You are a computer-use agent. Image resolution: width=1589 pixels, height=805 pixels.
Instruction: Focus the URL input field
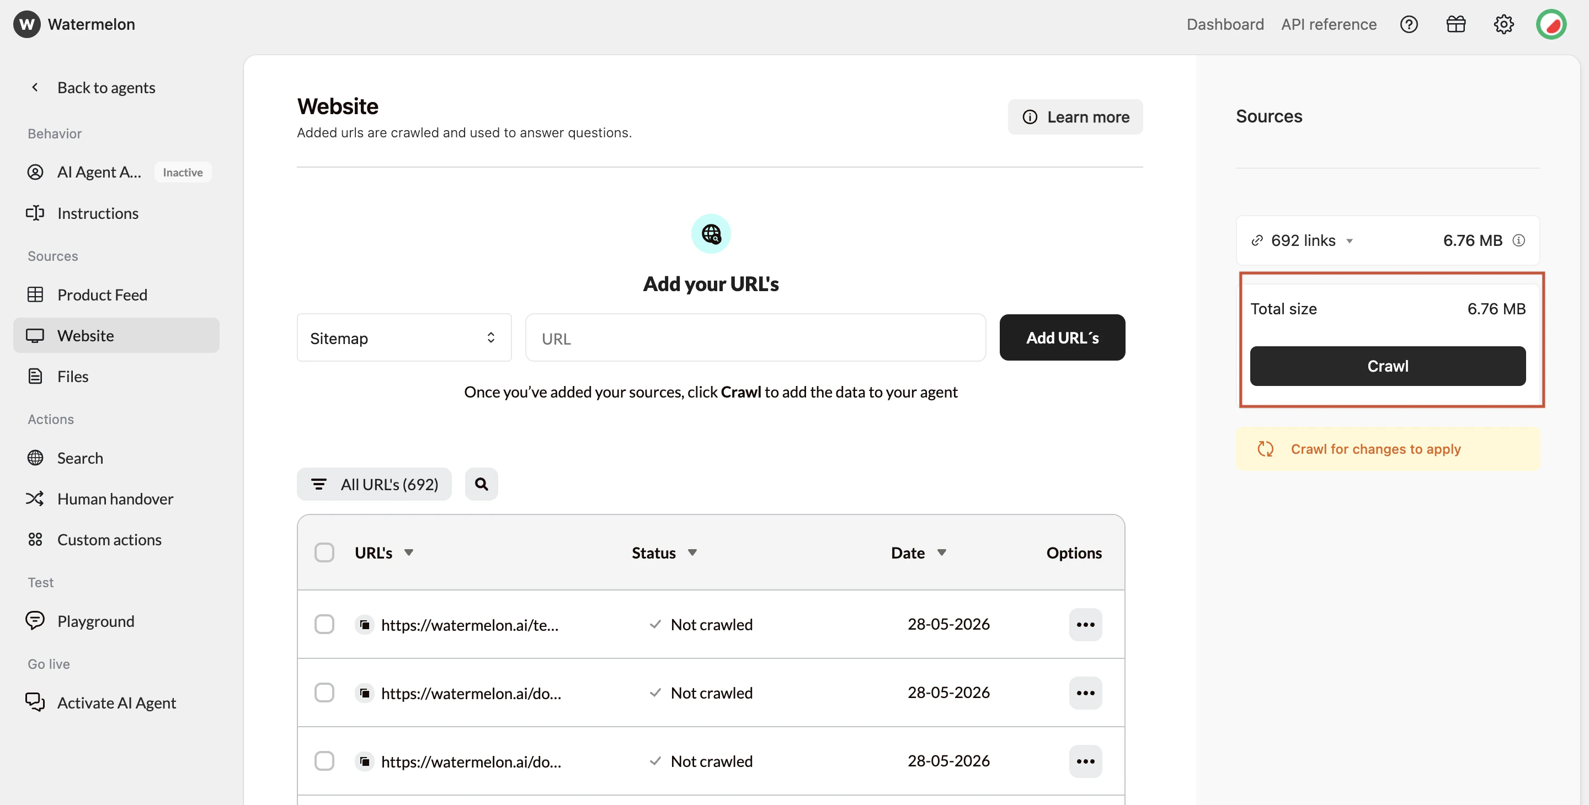pos(755,338)
